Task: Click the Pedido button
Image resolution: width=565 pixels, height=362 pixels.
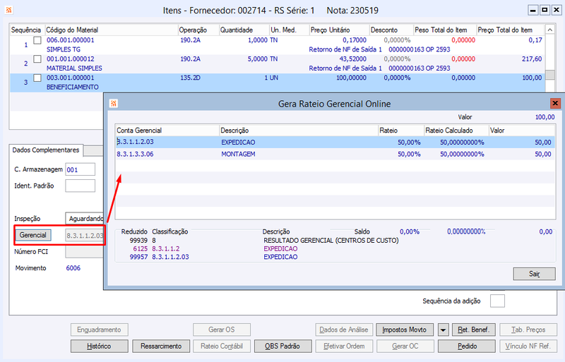Action: pos(467,346)
